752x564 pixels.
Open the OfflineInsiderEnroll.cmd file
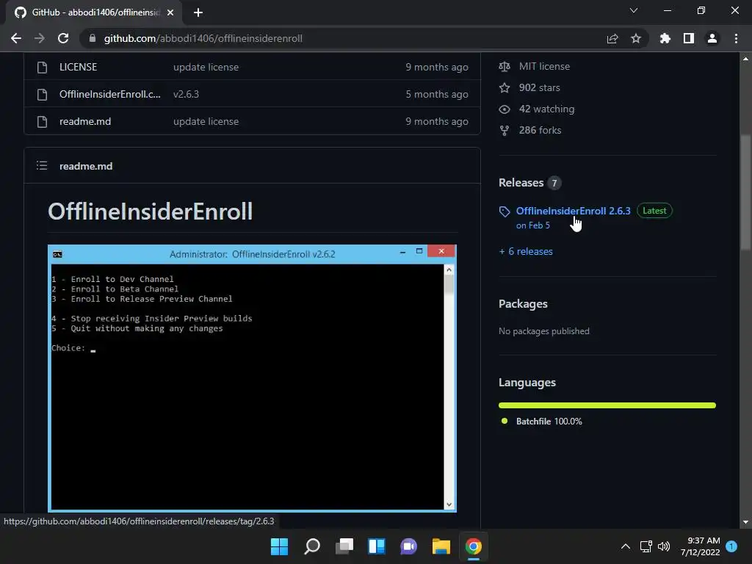pyautogui.click(x=110, y=94)
